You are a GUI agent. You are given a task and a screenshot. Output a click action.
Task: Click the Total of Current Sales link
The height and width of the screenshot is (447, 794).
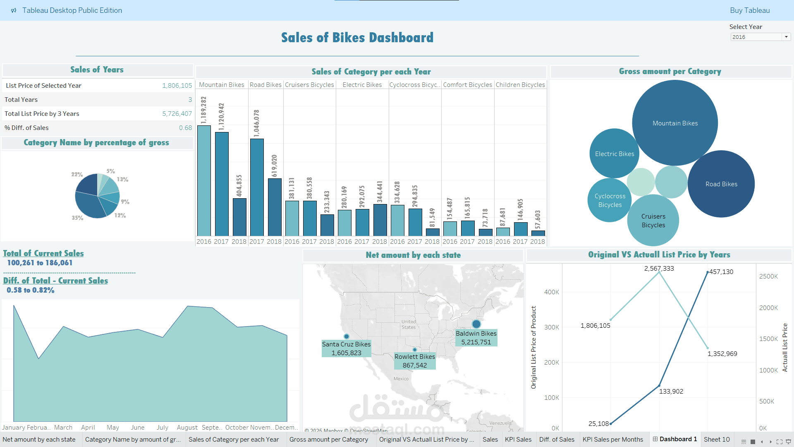click(x=43, y=253)
